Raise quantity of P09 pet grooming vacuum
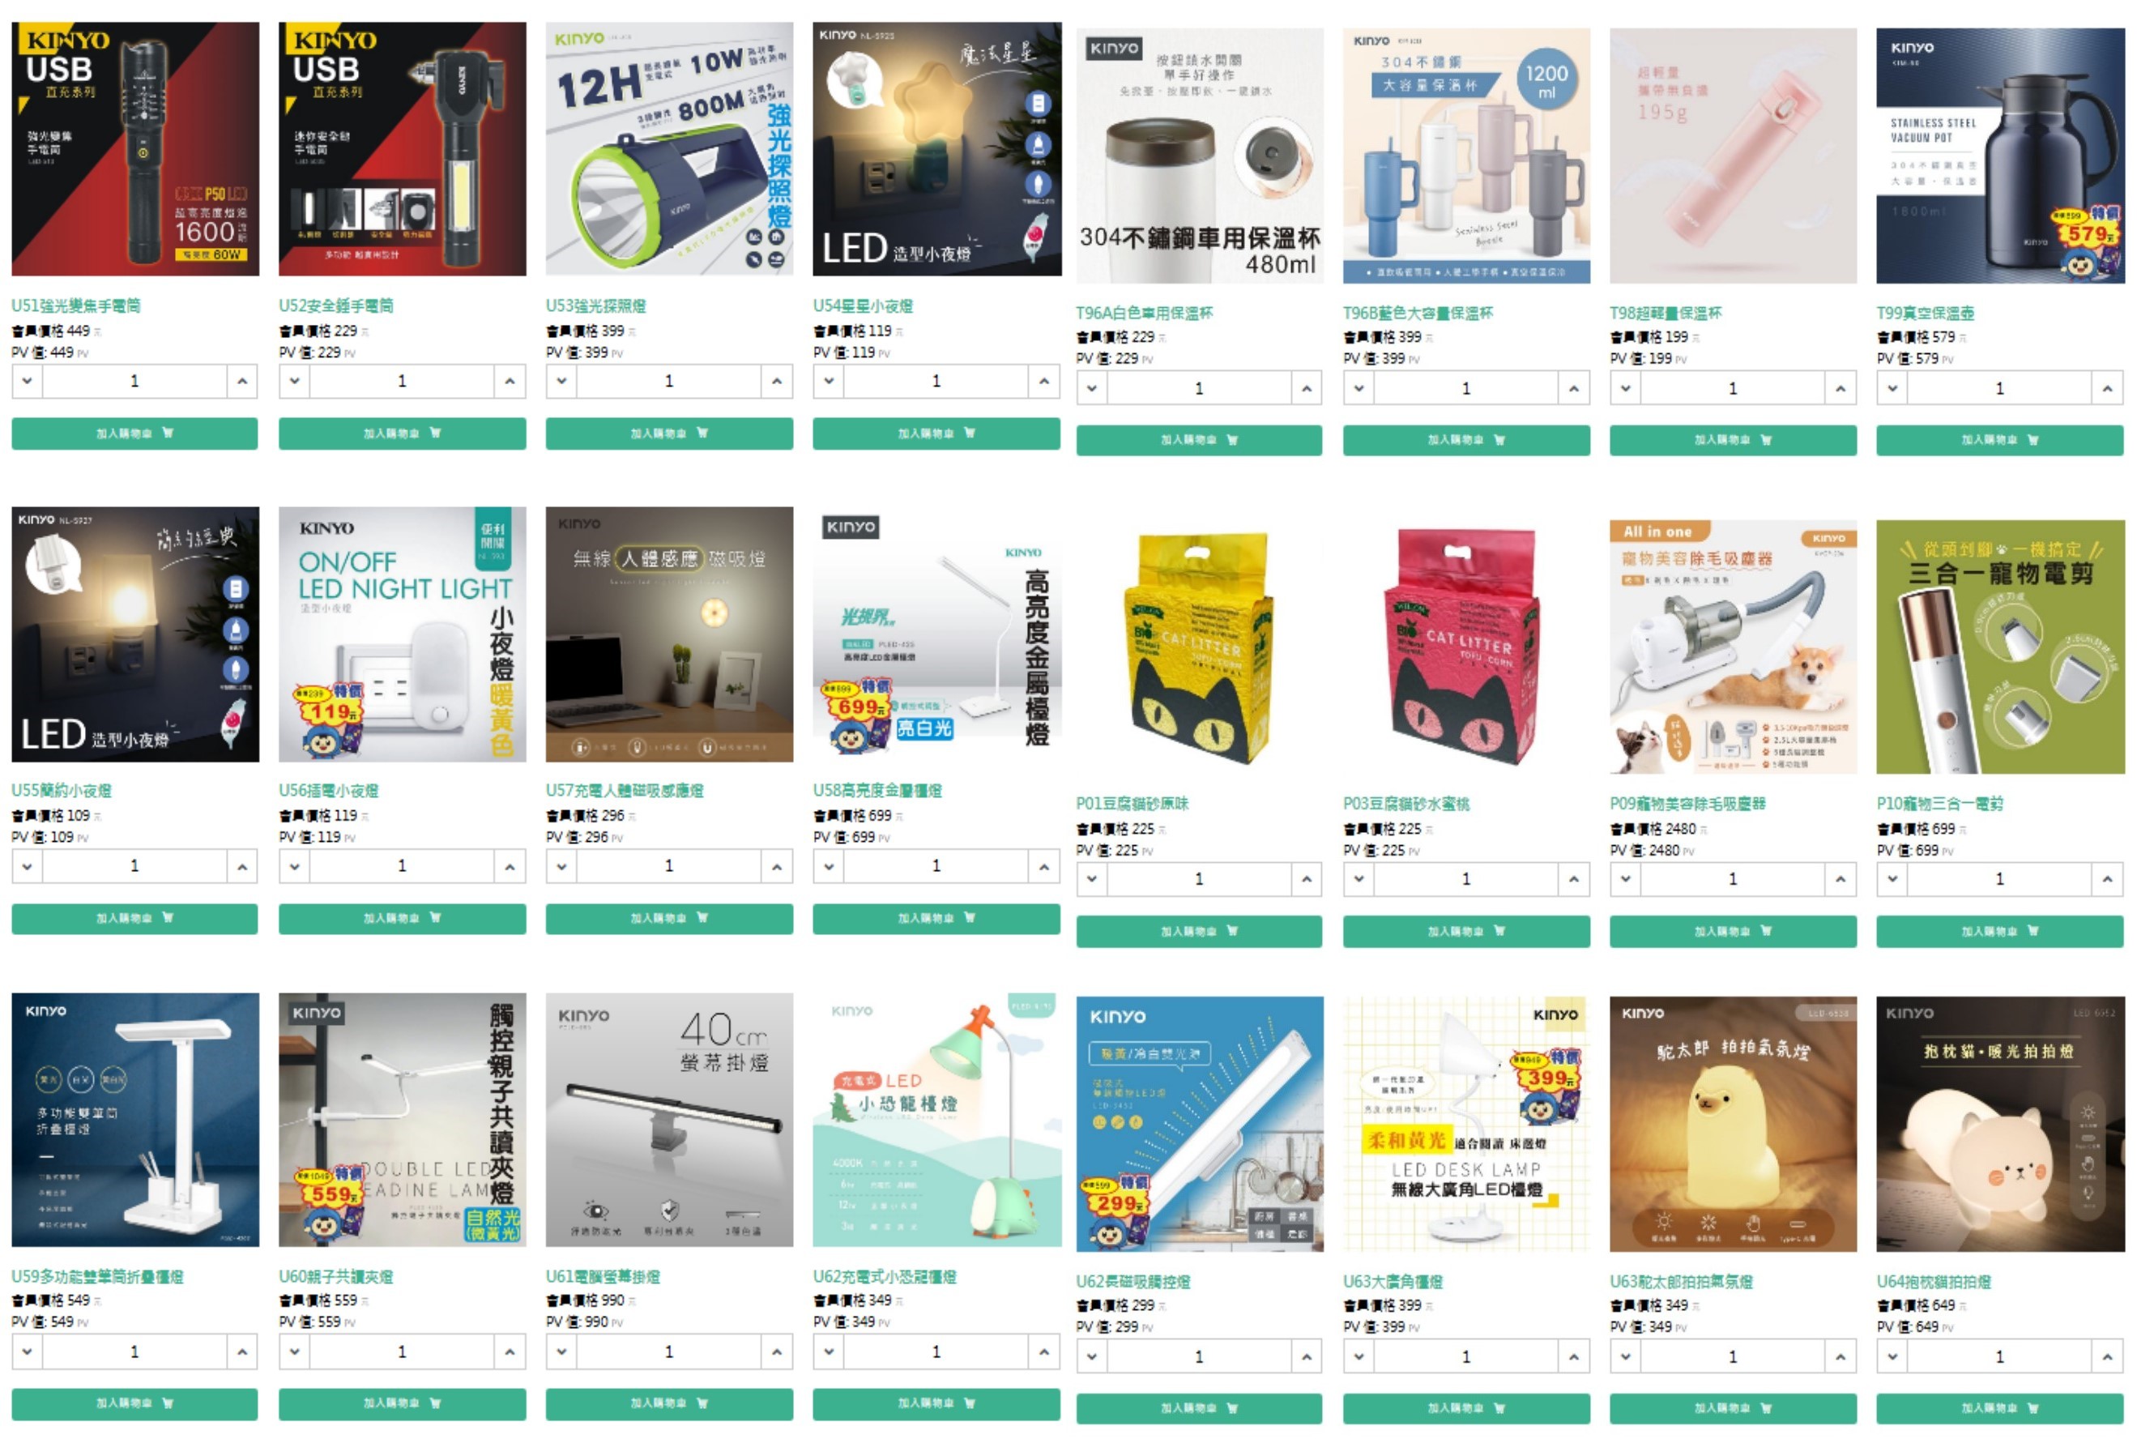 coord(1841,879)
